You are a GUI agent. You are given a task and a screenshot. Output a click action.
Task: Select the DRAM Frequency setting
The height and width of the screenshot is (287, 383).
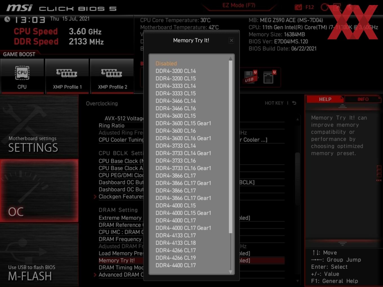click(120, 239)
